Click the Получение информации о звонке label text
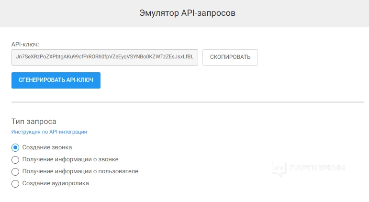The image size is (369, 202). click(70, 159)
